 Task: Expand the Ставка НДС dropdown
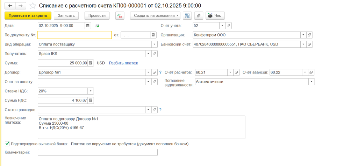91,91
